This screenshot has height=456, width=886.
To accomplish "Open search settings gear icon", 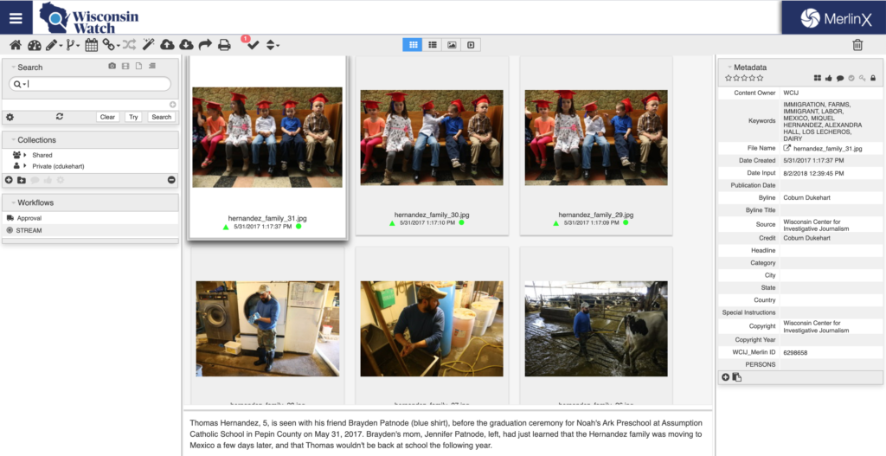I will pyautogui.click(x=10, y=117).
